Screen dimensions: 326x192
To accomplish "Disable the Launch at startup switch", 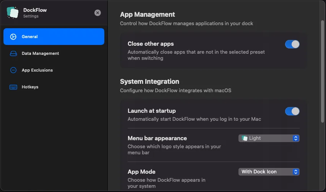I will (x=292, y=111).
